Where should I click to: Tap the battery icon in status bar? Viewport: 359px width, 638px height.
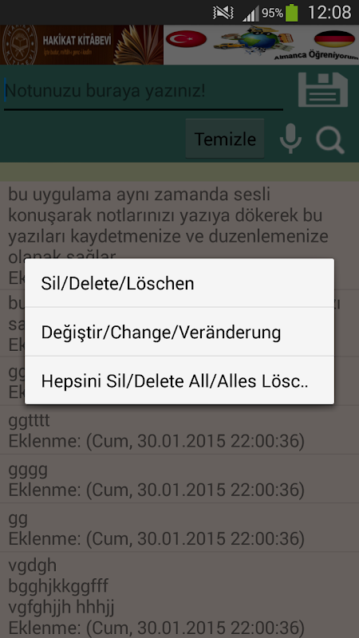click(x=291, y=13)
